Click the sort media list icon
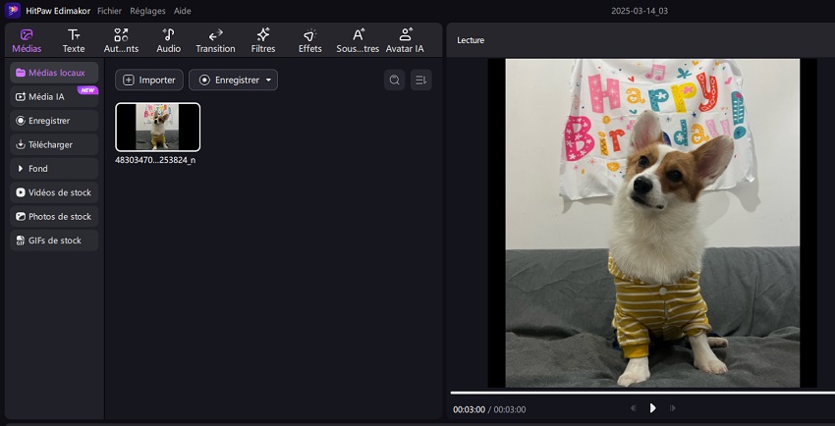This screenshot has height=426, width=835. pyautogui.click(x=420, y=80)
